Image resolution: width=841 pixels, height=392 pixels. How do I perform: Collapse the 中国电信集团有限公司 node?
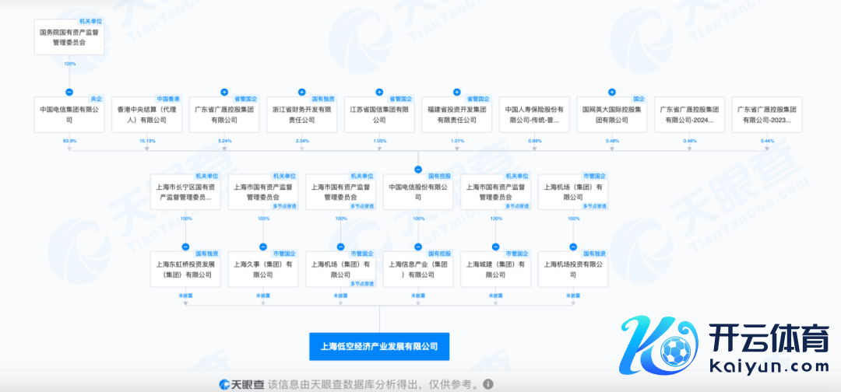[x=69, y=92]
